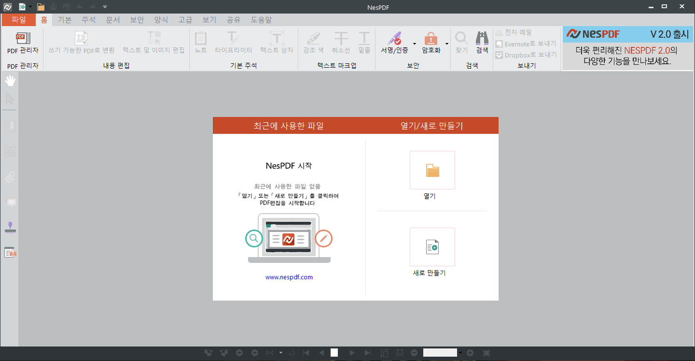Viewport: 695px width, 361px height.
Task: Click Evernote로 보내기
Action: tap(526, 43)
